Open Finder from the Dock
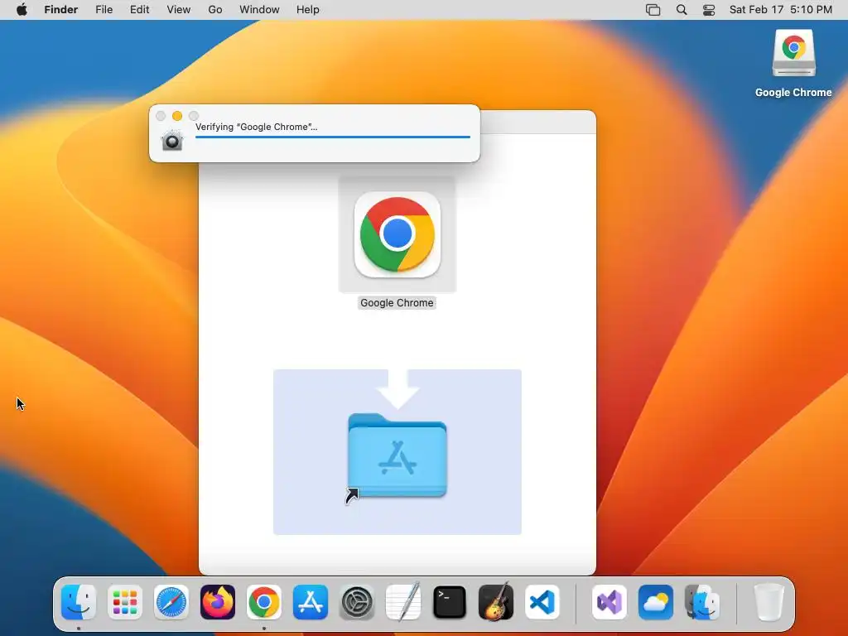 click(x=79, y=602)
